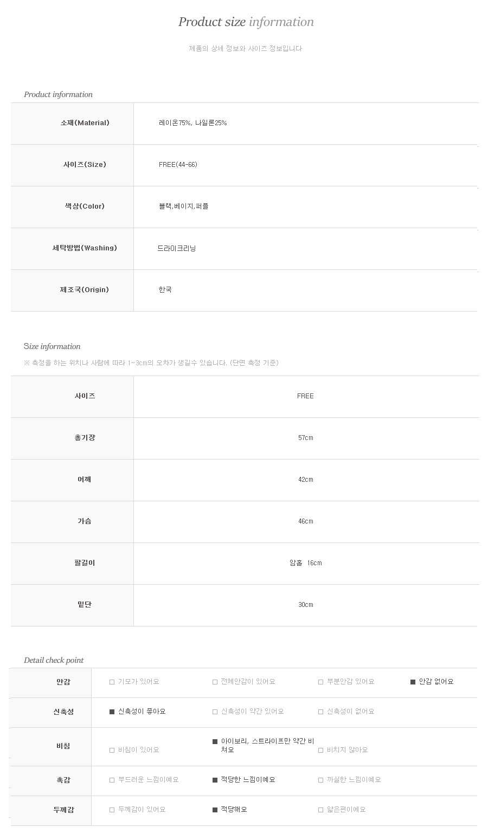Click the 'Product size information' heading
Viewport: 488px width, 840px height.
[246, 22]
